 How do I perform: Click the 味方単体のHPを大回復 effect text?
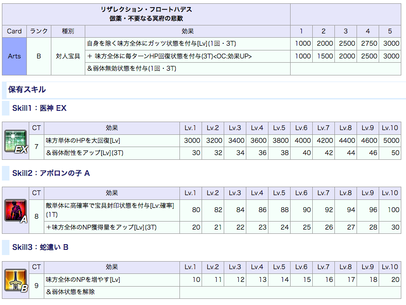[x=83, y=140]
